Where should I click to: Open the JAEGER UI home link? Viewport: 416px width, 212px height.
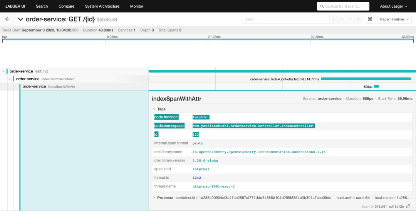pos(15,6)
